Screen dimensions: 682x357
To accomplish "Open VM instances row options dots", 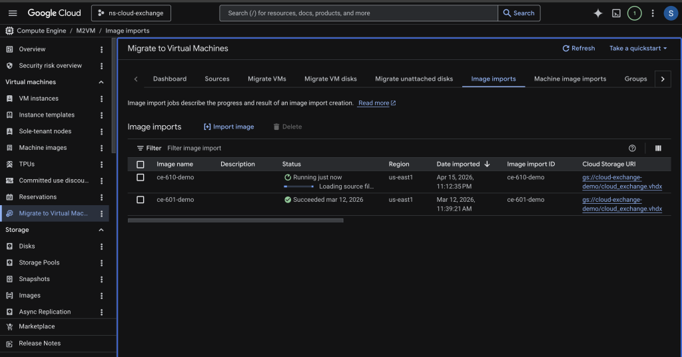I will [101, 99].
